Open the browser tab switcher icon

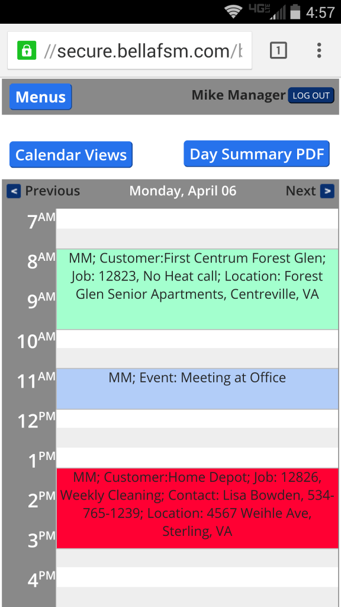(x=278, y=50)
